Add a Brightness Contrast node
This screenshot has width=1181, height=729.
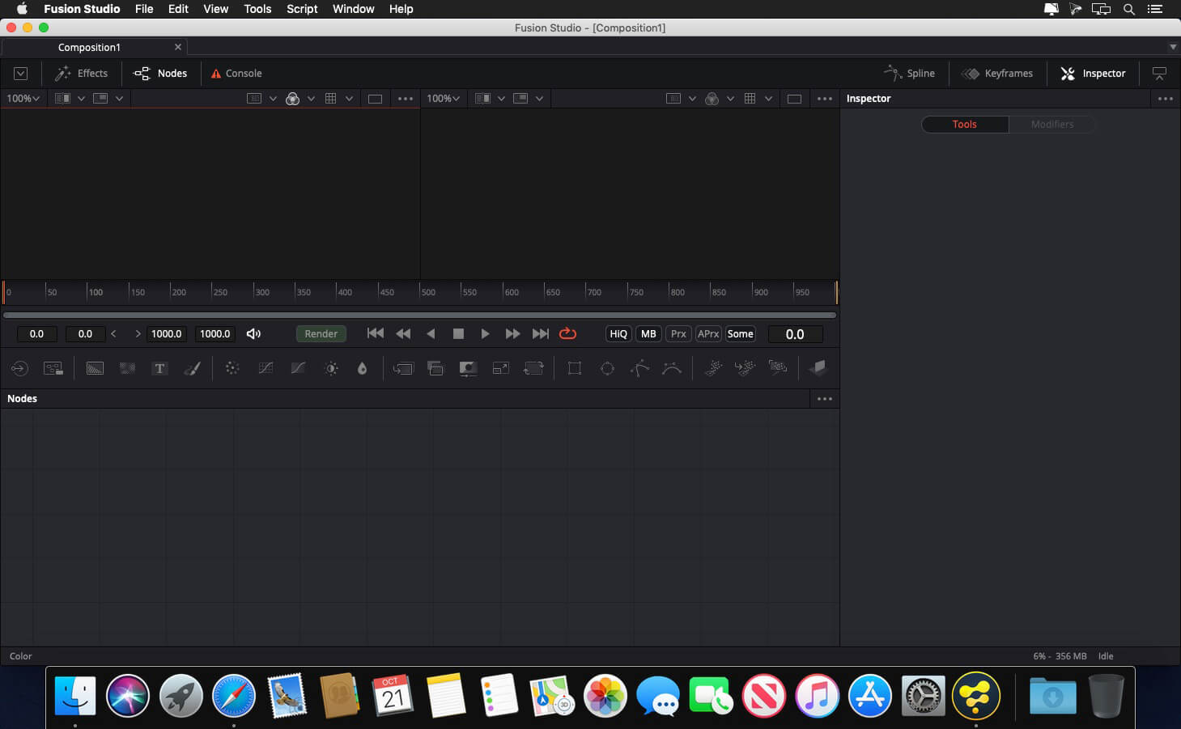coord(331,369)
